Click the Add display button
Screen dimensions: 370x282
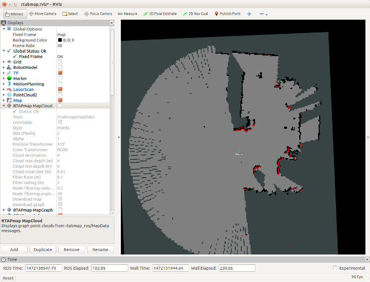(14, 250)
